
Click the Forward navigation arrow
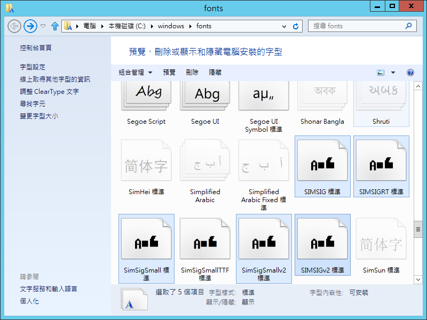[30, 26]
